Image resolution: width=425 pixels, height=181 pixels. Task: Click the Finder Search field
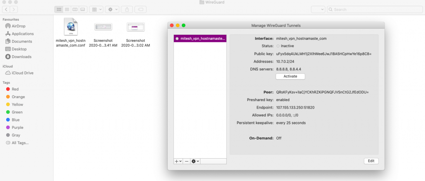click(x=375, y=10)
